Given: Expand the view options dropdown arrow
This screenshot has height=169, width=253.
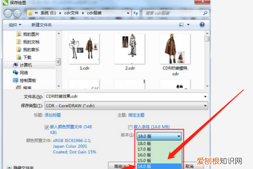Looking at the screenshot, I should (188, 25).
